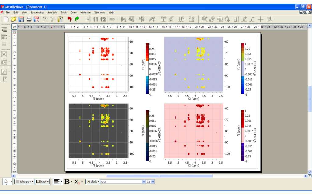The width and height of the screenshot is (312, 195).
Task: Click the horizontal scrollbar thumb
Action: 159,176
